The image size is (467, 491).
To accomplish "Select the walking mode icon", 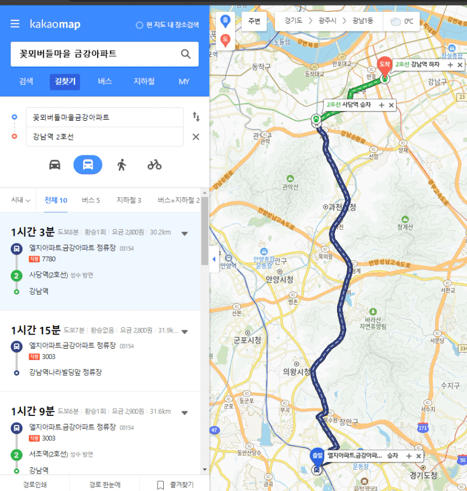I will click(121, 165).
